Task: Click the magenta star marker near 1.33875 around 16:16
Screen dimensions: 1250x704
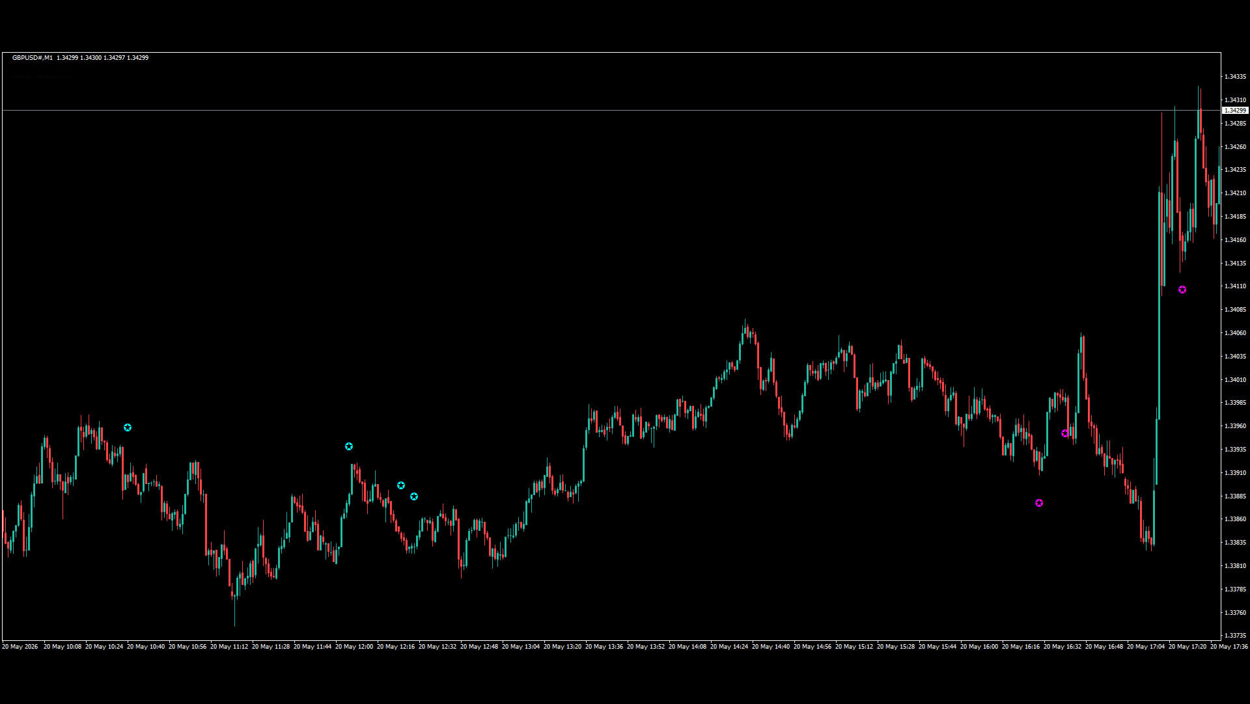Action: pos(1039,503)
